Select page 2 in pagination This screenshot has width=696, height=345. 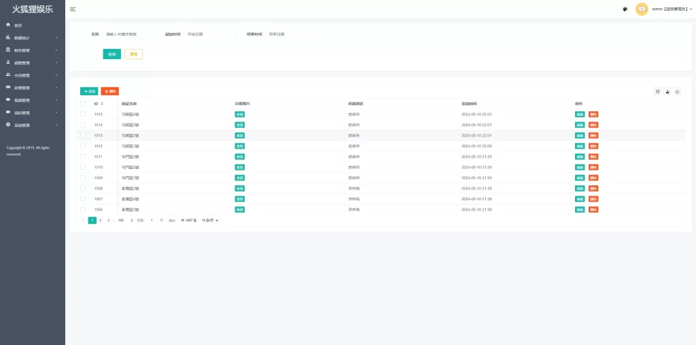101,221
